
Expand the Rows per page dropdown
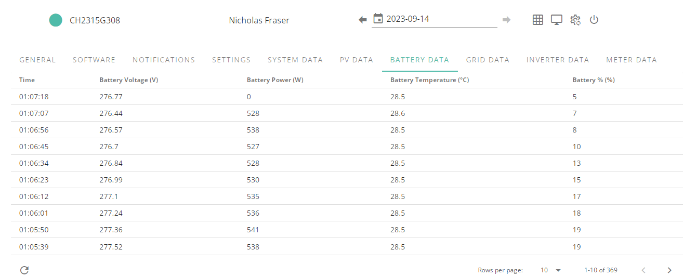point(551,270)
